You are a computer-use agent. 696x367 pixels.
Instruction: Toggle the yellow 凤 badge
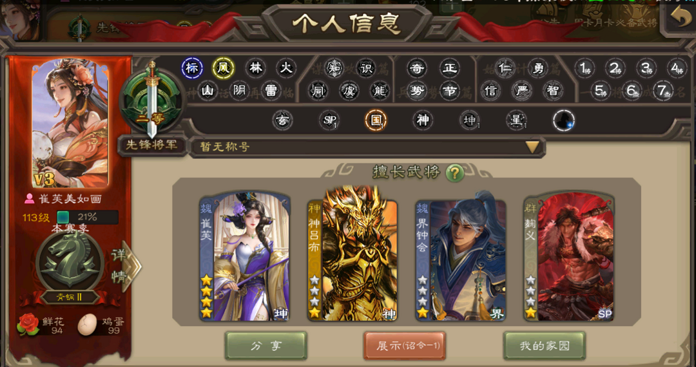223,68
